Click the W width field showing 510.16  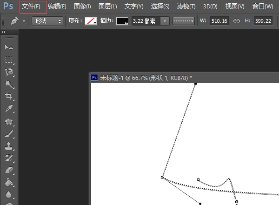click(x=219, y=21)
